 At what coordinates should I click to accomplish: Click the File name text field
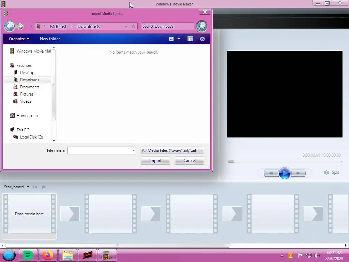(100, 150)
